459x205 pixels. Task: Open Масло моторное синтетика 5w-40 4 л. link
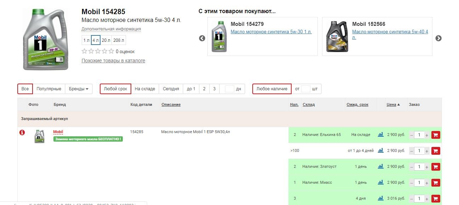coord(390,34)
